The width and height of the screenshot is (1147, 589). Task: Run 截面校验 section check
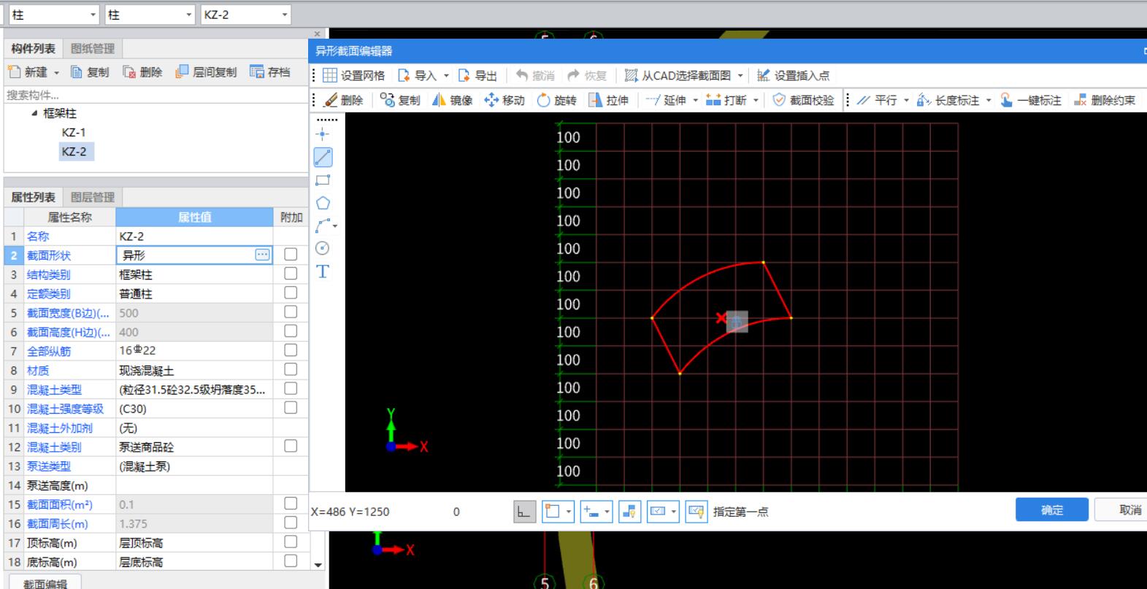(803, 100)
